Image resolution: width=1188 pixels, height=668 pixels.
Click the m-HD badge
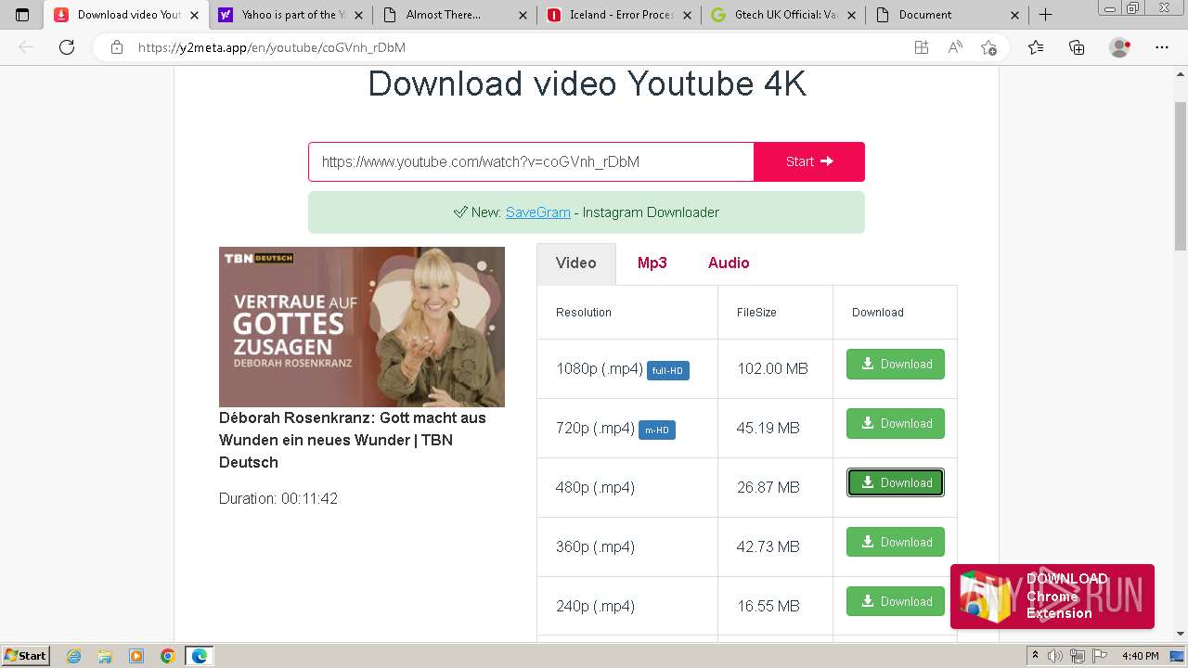coord(657,430)
